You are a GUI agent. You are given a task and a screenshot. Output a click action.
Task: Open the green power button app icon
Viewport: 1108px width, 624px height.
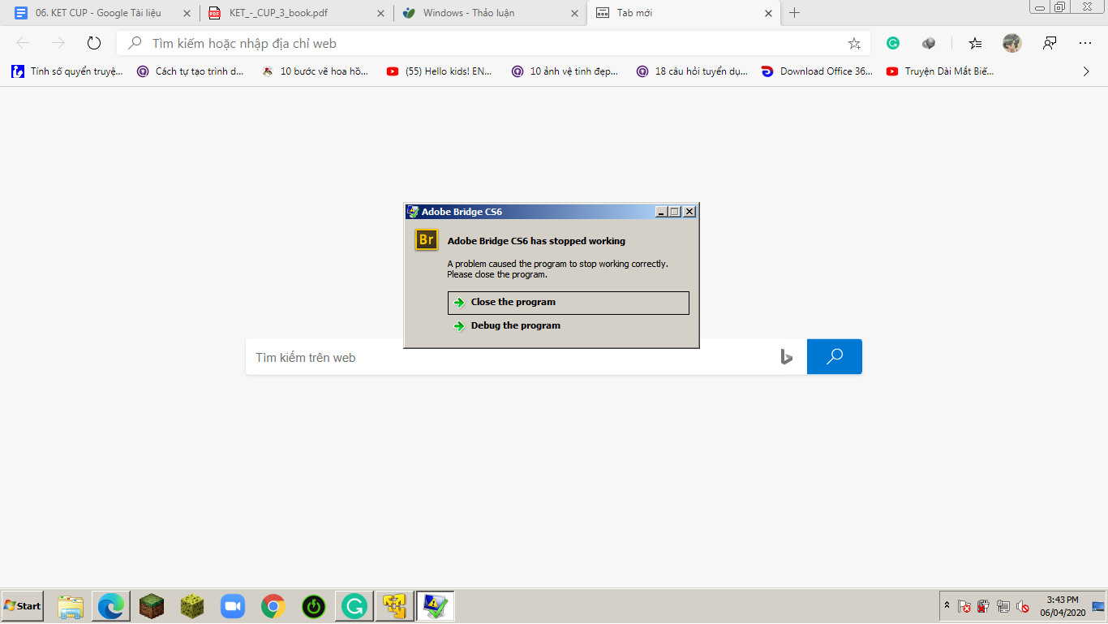click(314, 606)
